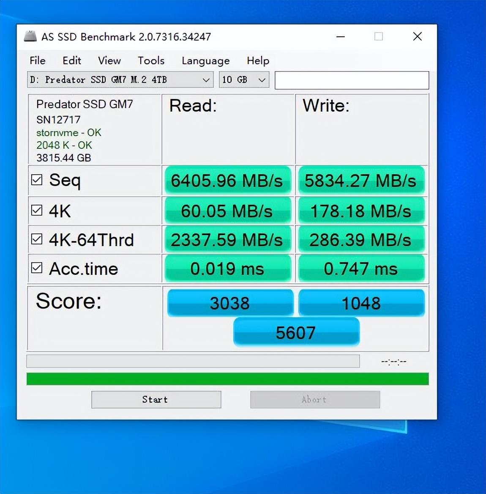Image resolution: width=486 pixels, height=494 pixels.
Task: Open the Edit menu
Action: coord(72,60)
